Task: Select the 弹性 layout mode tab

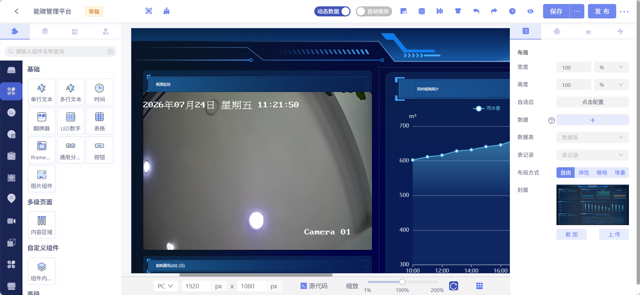Action: click(584, 173)
